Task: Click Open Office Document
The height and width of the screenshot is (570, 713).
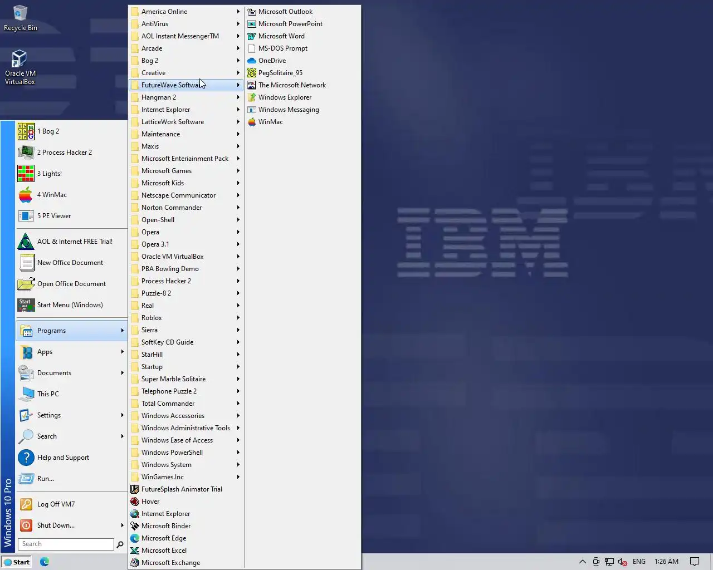Action: pyautogui.click(x=72, y=284)
